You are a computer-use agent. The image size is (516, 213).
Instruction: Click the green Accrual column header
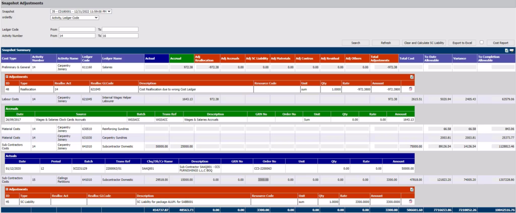tap(181, 58)
